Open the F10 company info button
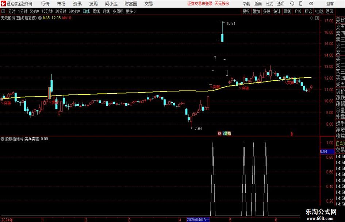345x222 pixels. 298,11
